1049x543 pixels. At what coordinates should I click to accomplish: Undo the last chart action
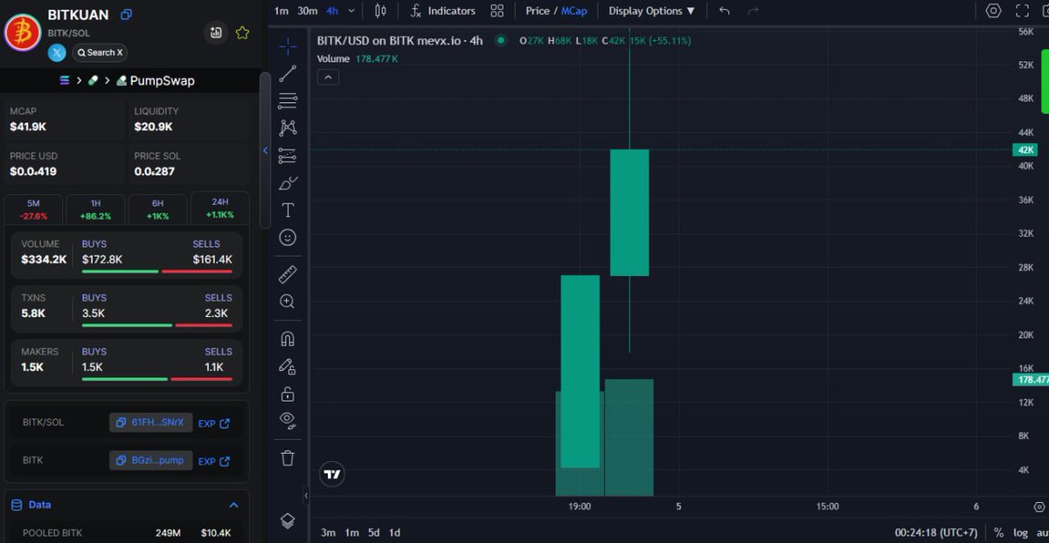(x=724, y=10)
